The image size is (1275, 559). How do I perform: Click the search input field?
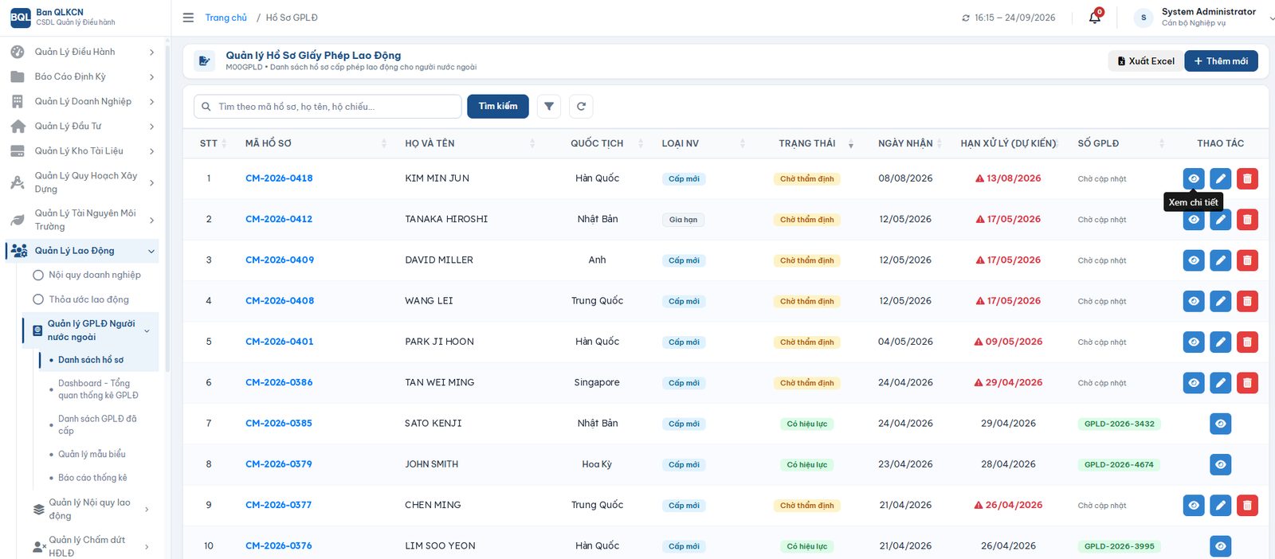(328, 107)
